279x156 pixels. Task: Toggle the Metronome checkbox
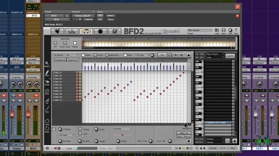pos(107,55)
